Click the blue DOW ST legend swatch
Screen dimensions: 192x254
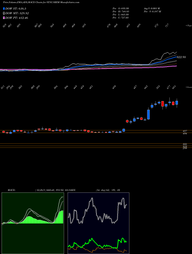(x=4, y=8)
